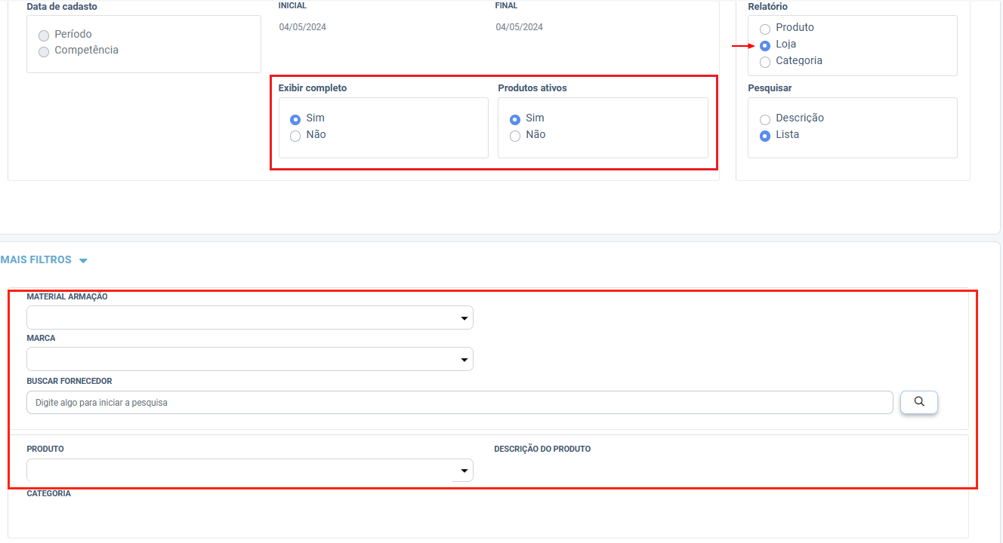Choose Sim under Produtos ativos
Screen dimensions: 1003x543
[515, 119]
